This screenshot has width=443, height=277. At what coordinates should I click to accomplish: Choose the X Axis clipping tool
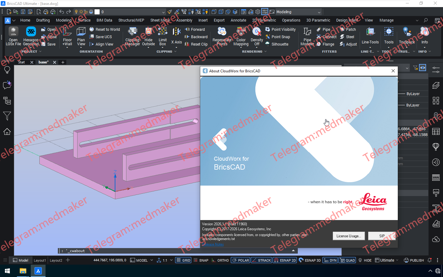[177, 36]
